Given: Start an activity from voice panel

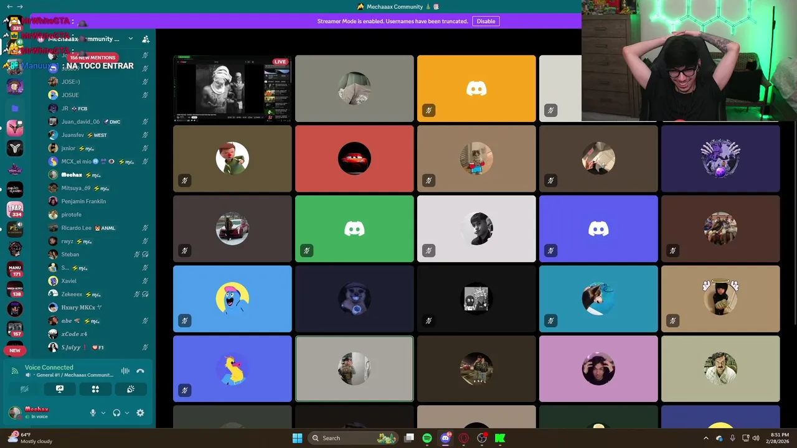Looking at the screenshot, I should 95,389.
